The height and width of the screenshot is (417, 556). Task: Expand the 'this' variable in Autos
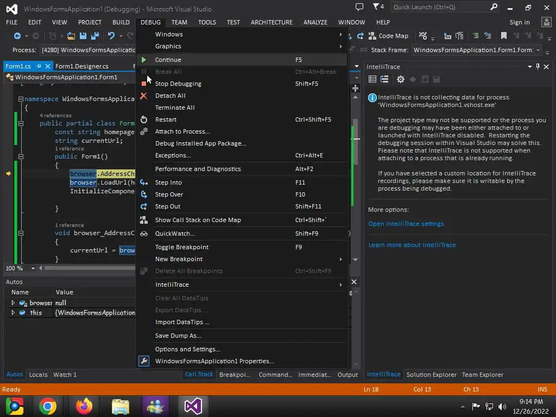13,313
